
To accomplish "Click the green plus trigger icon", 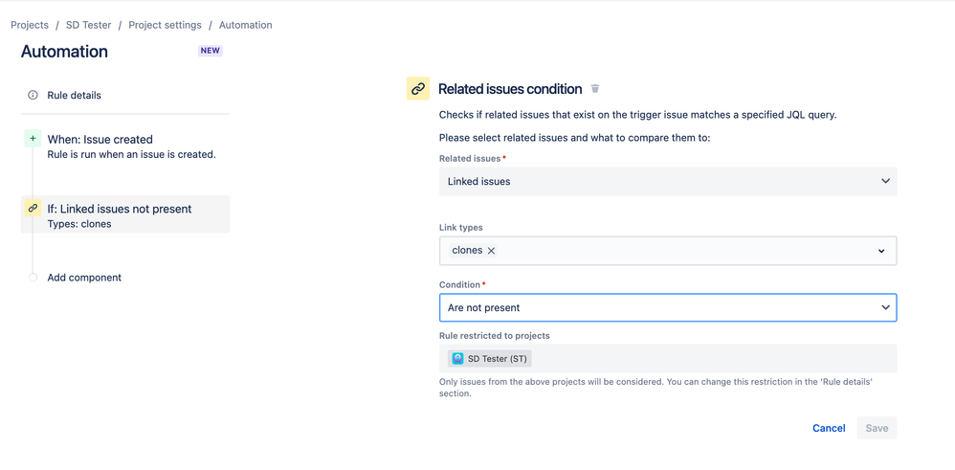I will pos(33,139).
